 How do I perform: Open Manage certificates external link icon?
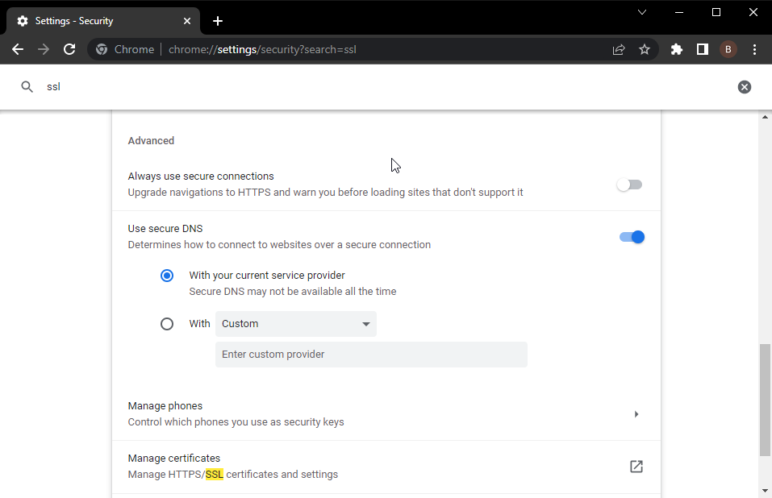click(x=636, y=467)
